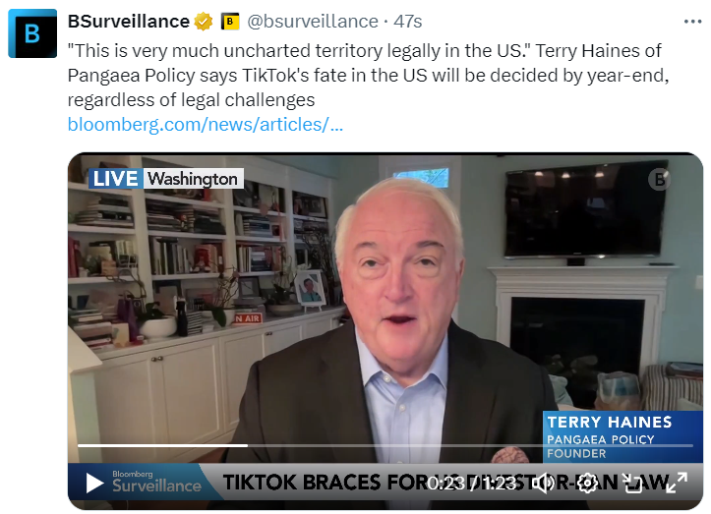This screenshot has height=514, width=711.
Task: Click the Bloomberg Surveillance logo in video
Action: pos(156,482)
